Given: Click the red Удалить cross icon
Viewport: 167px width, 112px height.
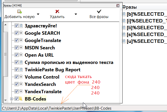Looking at the screenshot, I should (x=57, y=11).
